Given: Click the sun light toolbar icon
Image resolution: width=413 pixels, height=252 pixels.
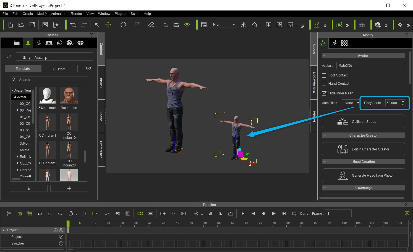Looking at the screenshot, I should pyautogui.click(x=243, y=25).
